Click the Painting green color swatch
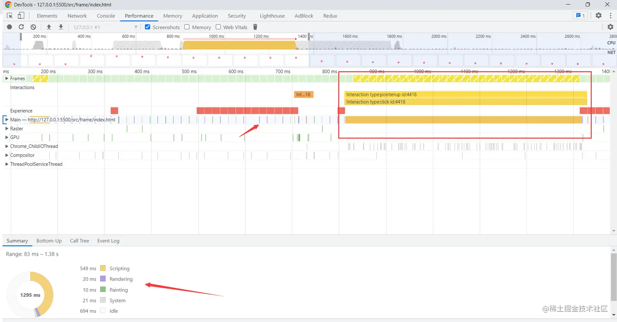 click(103, 290)
